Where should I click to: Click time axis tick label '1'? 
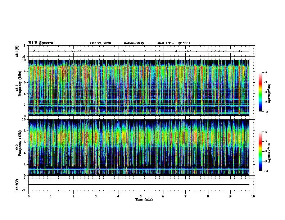click(51, 196)
